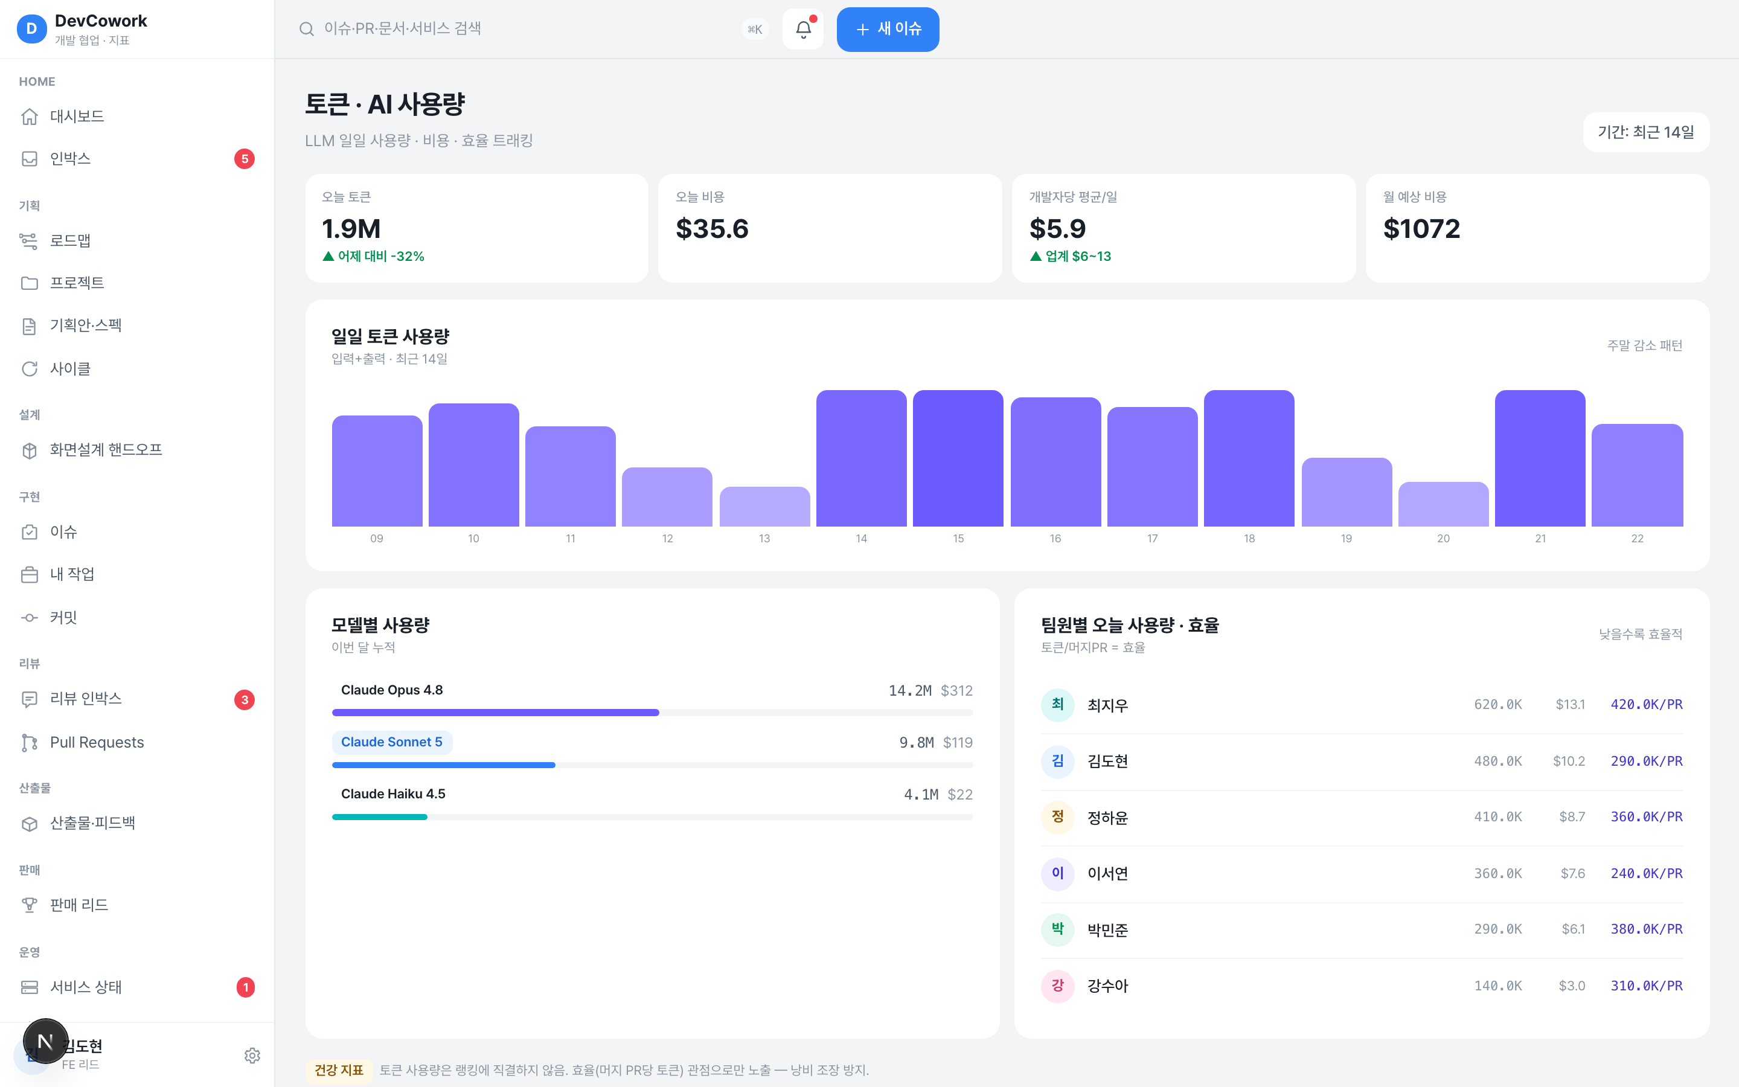Open settings gear in profile footer
Viewport: 1739px width, 1087px height.
pos(252,1056)
